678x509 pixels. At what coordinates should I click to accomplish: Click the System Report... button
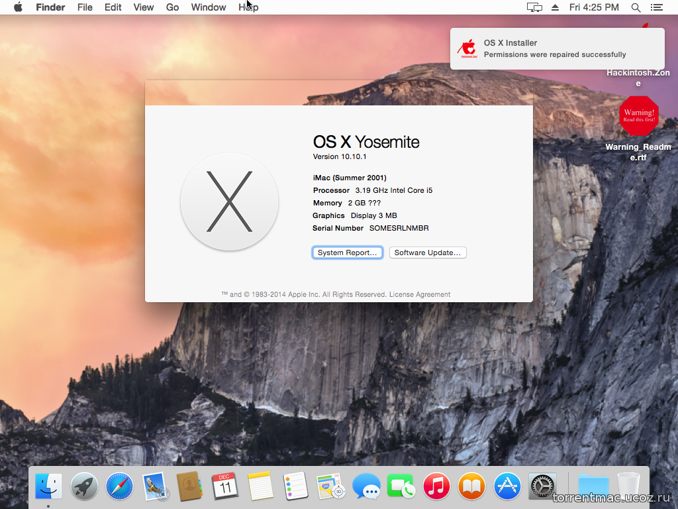pos(347,253)
